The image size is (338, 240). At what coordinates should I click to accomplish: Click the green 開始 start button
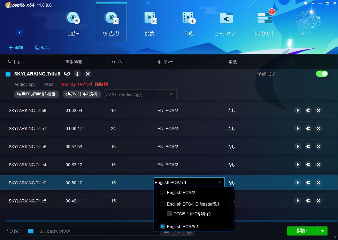click(x=302, y=231)
